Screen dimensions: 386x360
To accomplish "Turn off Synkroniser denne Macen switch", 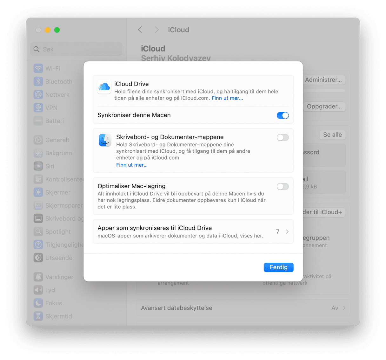I will point(283,115).
